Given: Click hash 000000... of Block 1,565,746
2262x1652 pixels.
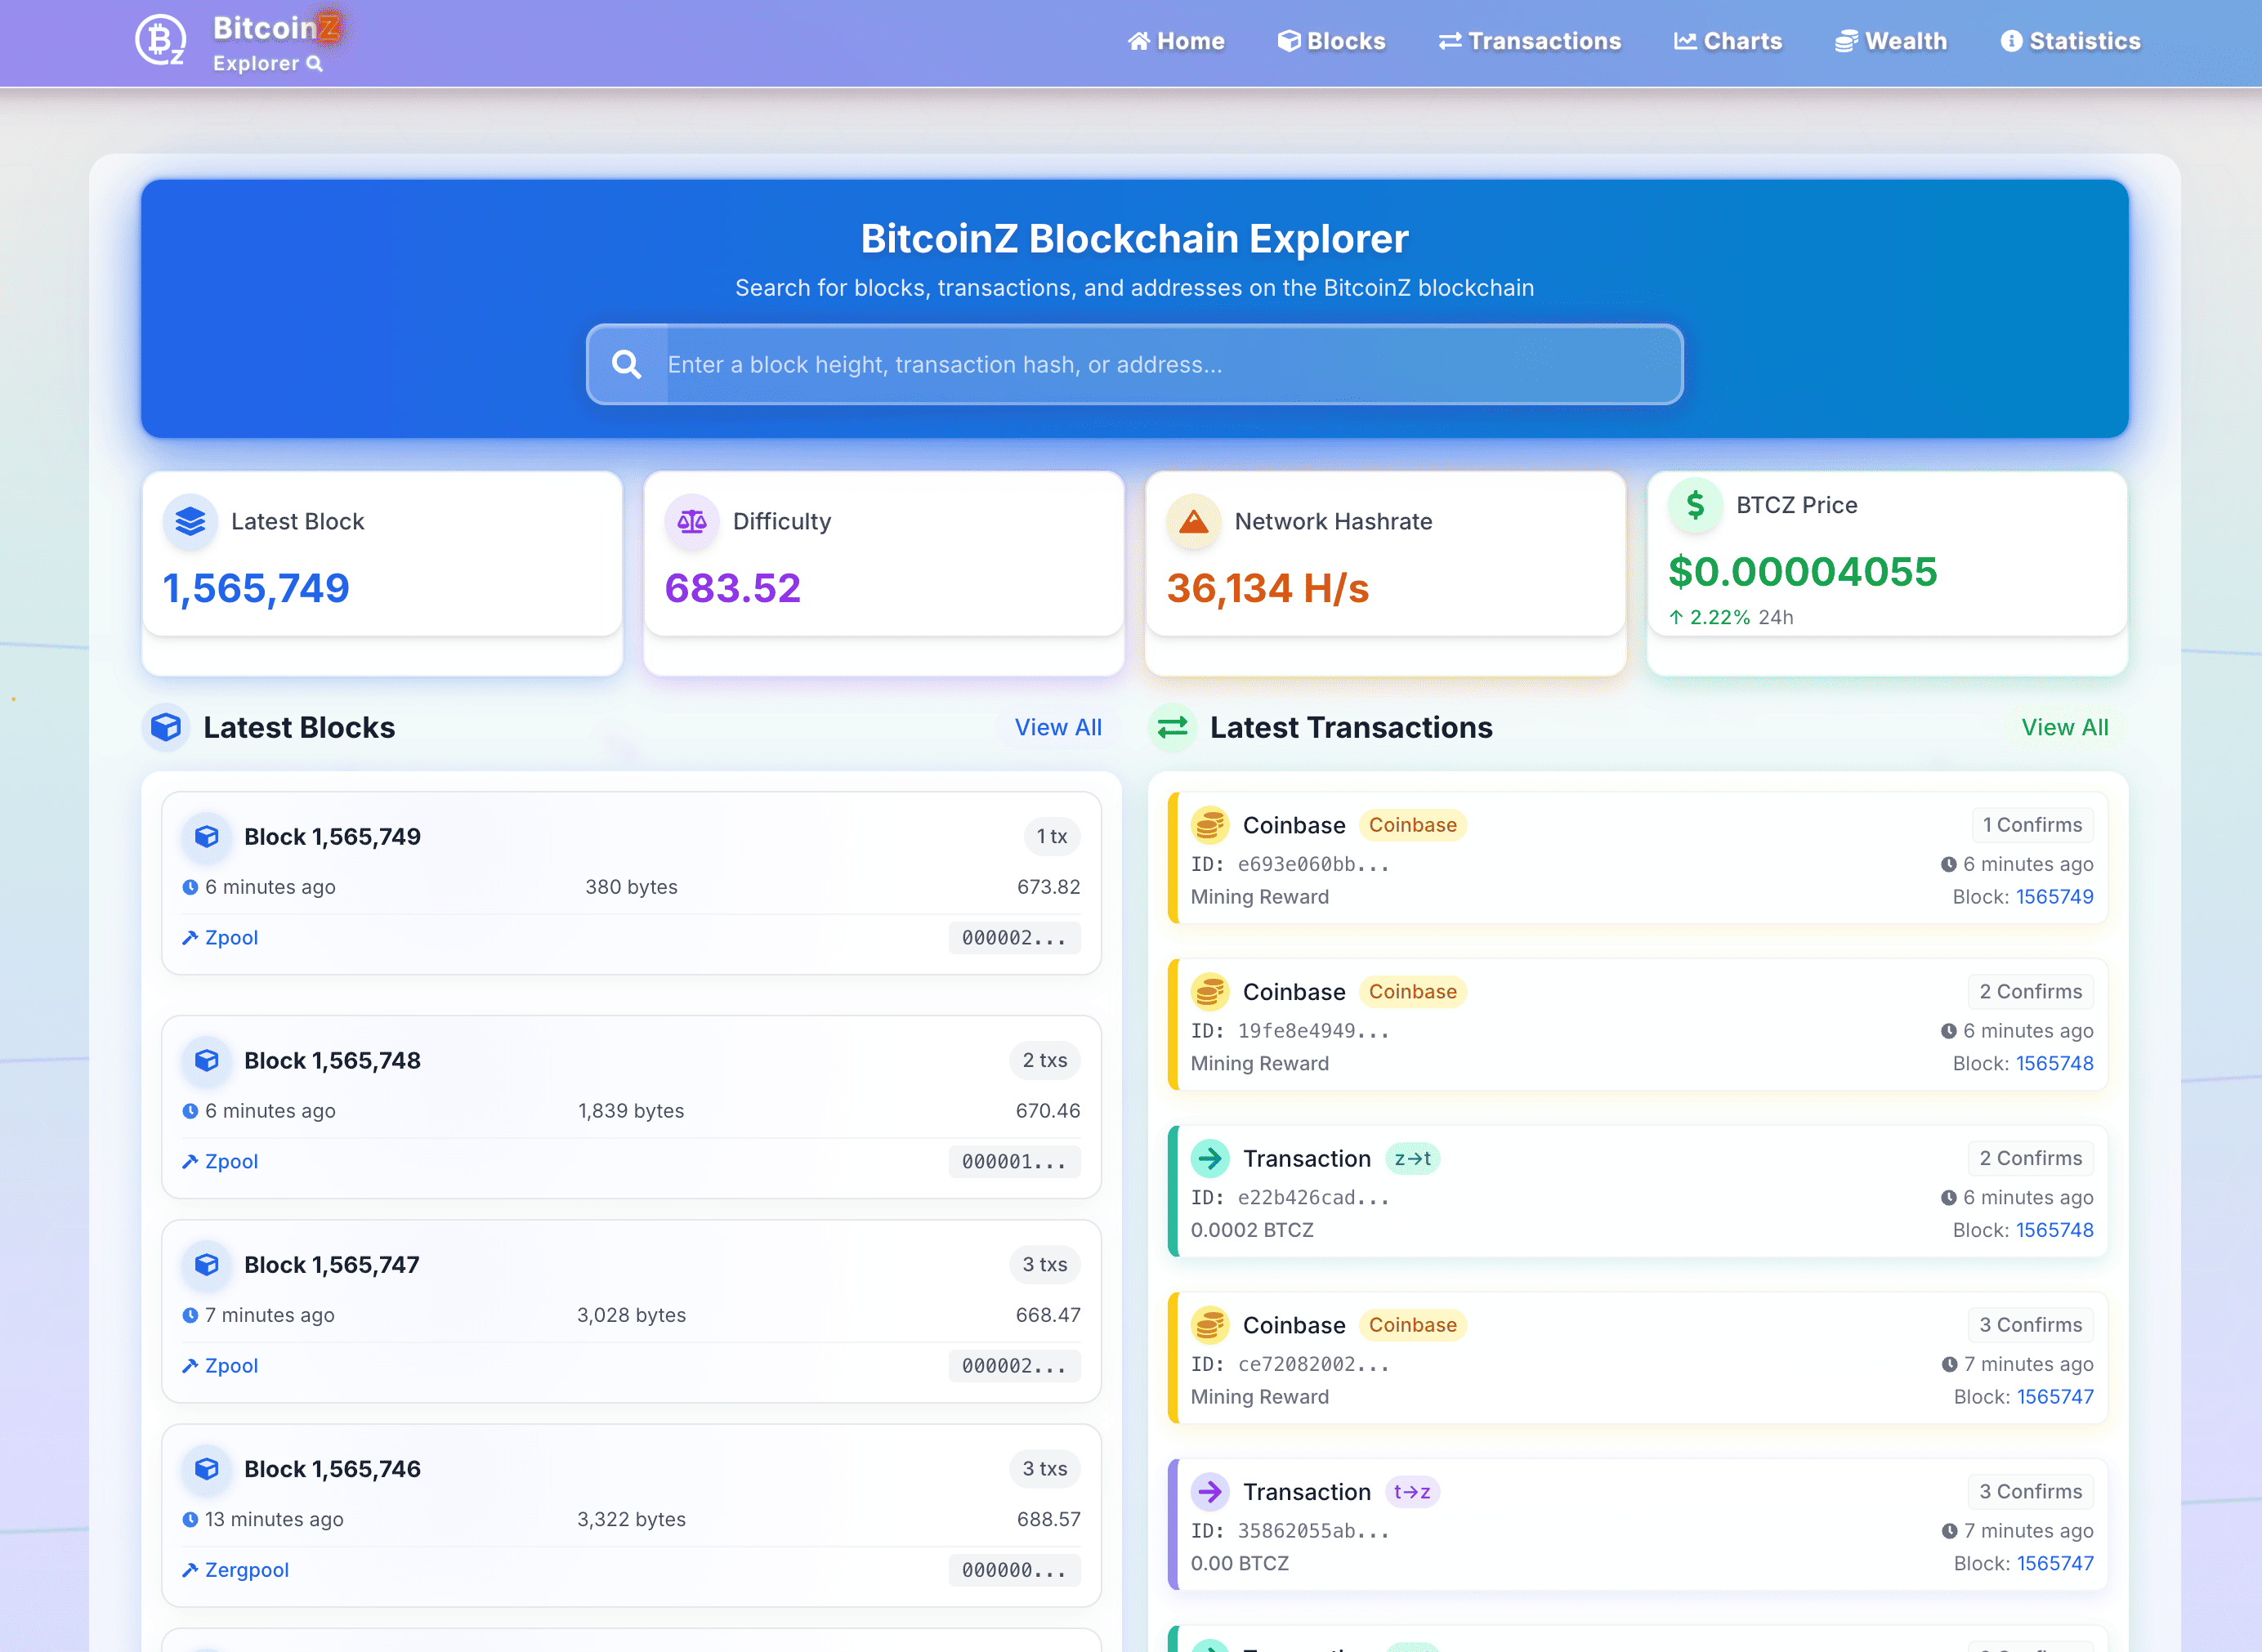Looking at the screenshot, I should (1014, 1570).
